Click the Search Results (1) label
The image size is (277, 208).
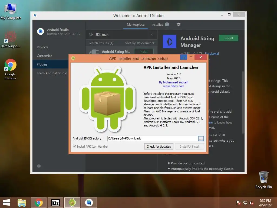[101, 43]
